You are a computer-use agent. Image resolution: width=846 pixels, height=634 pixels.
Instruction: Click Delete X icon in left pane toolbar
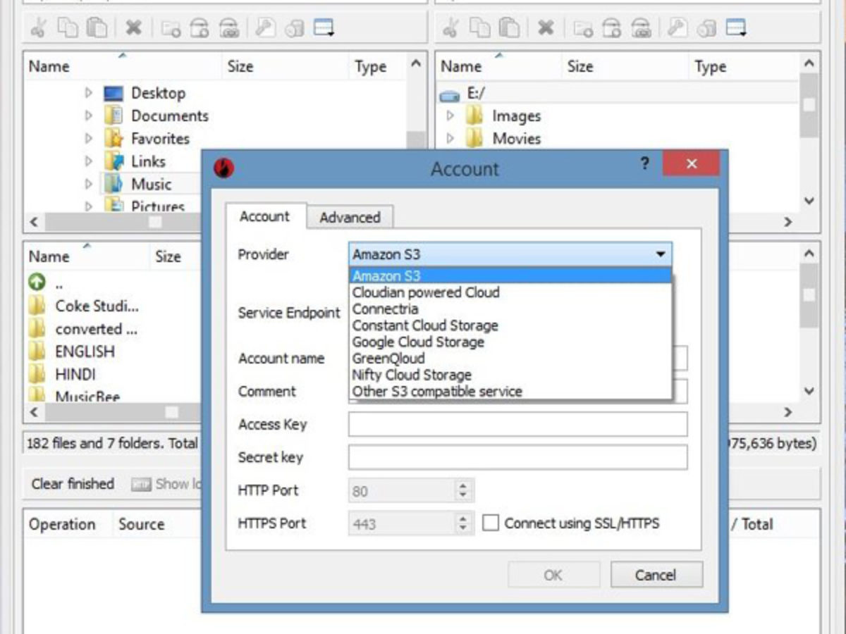point(133,27)
